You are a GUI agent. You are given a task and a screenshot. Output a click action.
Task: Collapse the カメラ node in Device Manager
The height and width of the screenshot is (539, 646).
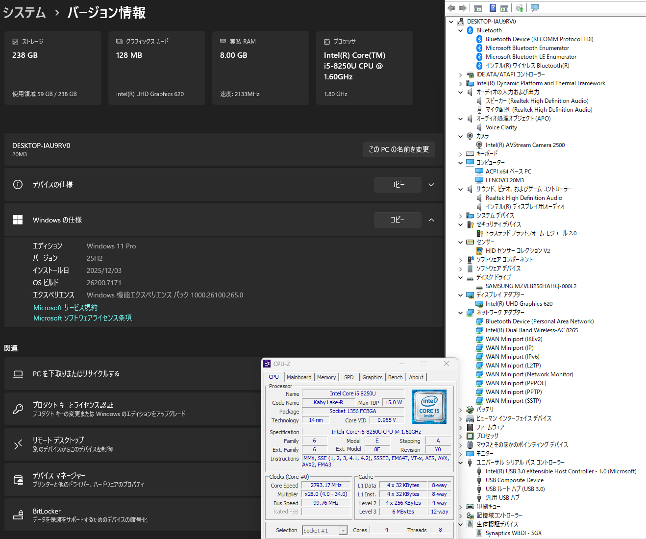(x=460, y=136)
